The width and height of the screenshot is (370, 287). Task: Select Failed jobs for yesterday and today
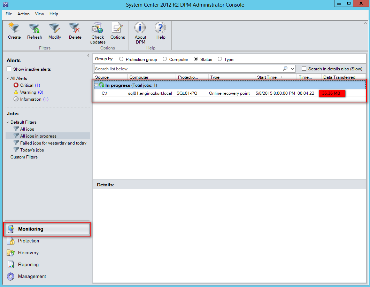click(x=53, y=143)
